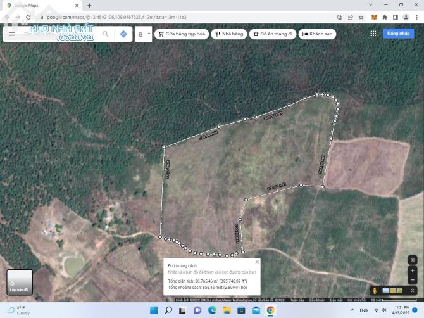The height and width of the screenshot is (318, 424).
Task: Click the my-location button on map
Action: pyautogui.click(x=413, y=260)
